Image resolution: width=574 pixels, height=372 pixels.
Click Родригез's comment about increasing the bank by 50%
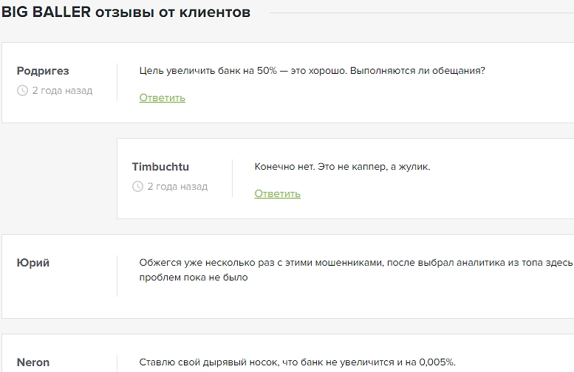pos(312,71)
